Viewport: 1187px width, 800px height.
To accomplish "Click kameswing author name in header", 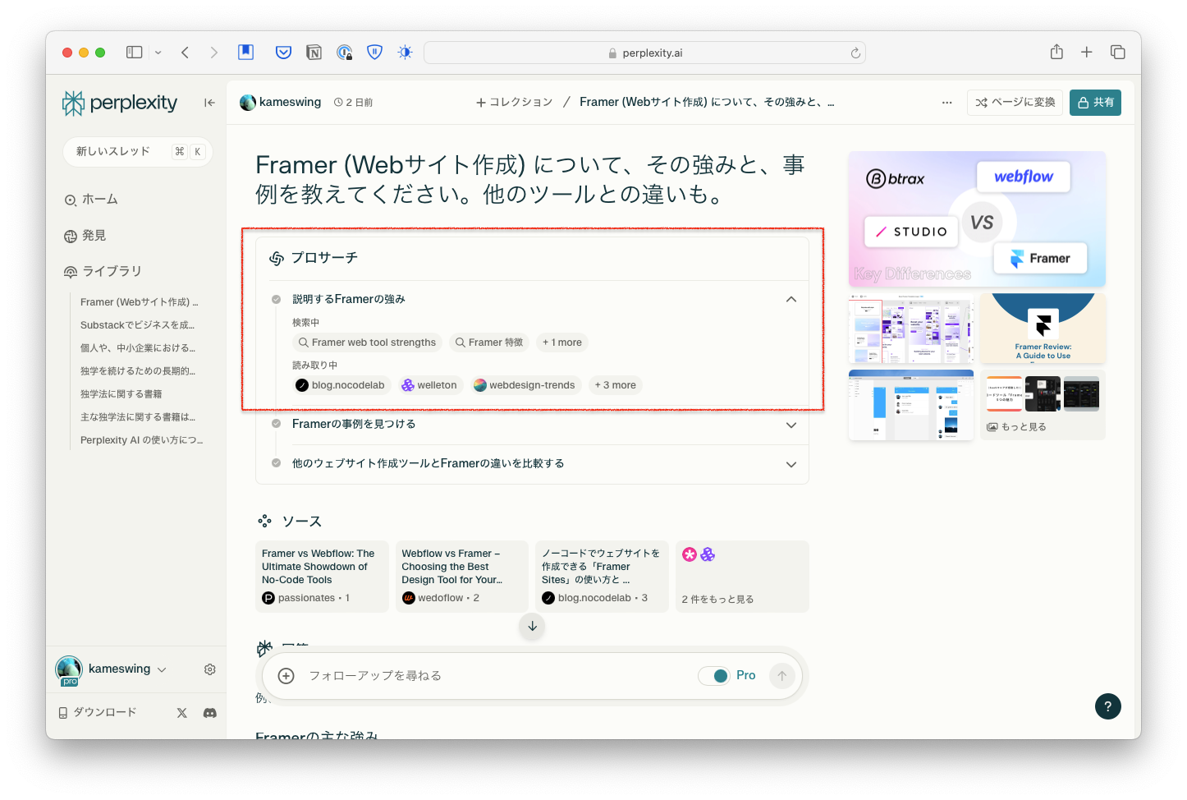I will 281,103.
